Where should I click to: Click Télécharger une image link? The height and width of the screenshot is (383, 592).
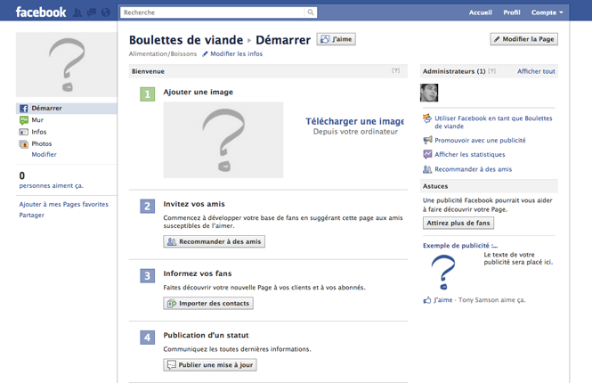(354, 121)
